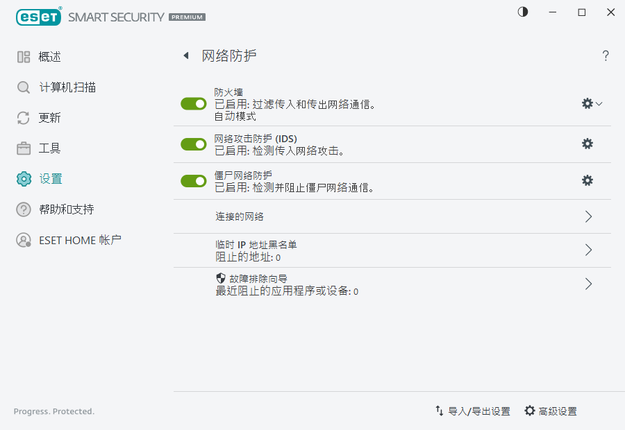The image size is (625, 430).
Task: Open 连接的网络 via its chevron
Action: pos(588,216)
